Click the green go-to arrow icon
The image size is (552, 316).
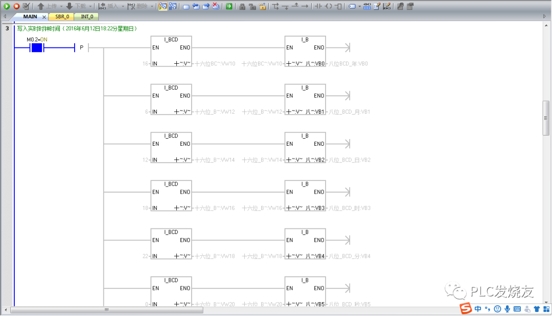tap(229, 6)
